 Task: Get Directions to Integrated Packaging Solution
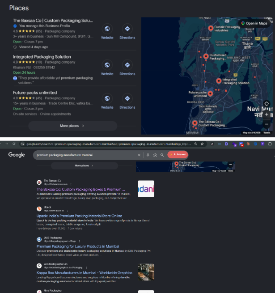(x=127, y=65)
